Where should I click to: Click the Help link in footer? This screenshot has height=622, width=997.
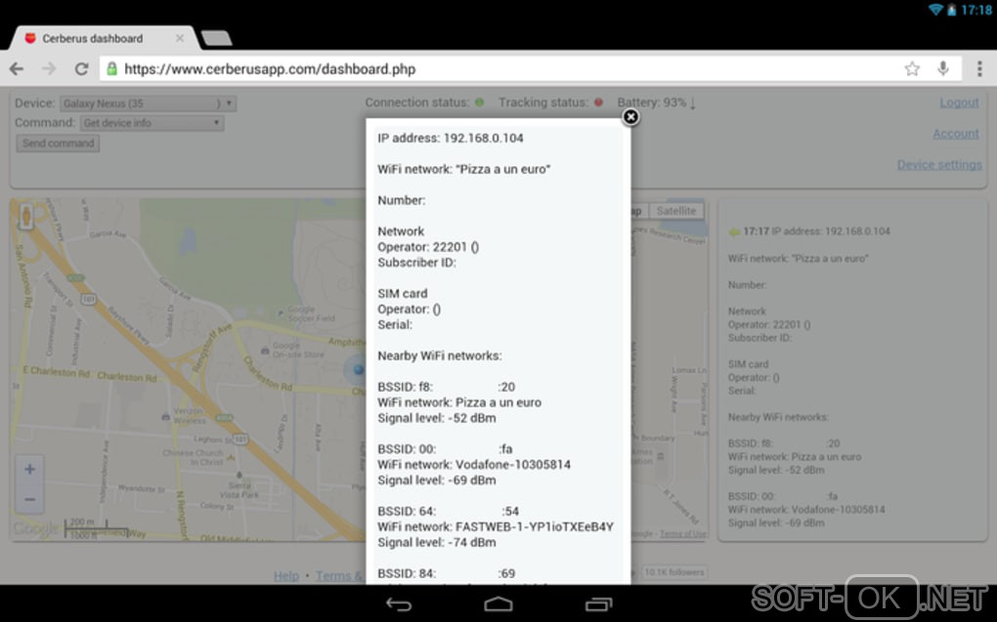point(286,576)
